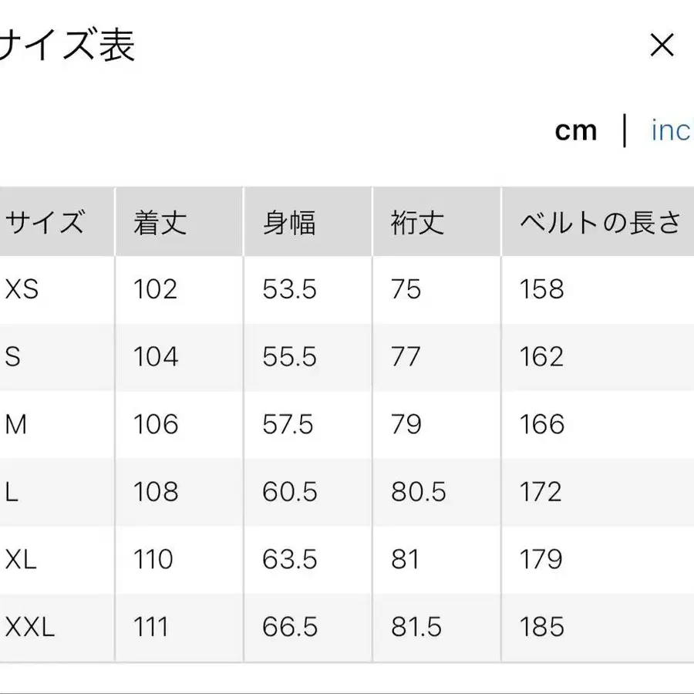Click the 57.5 width value for M
Image resolution: width=694 pixels, height=694 pixels.
tap(289, 424)
